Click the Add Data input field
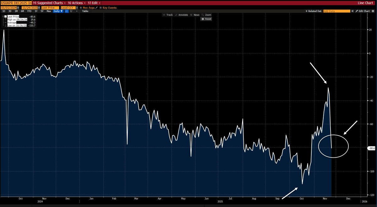 [x=336, y=11]
